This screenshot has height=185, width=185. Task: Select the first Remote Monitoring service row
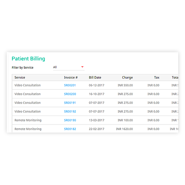pyautogui.click(x=28, y=120)
